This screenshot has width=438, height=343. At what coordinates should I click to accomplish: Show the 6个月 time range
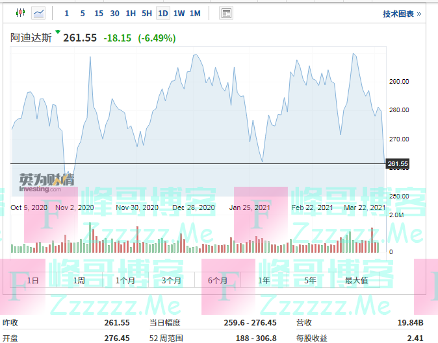[218, 280]
